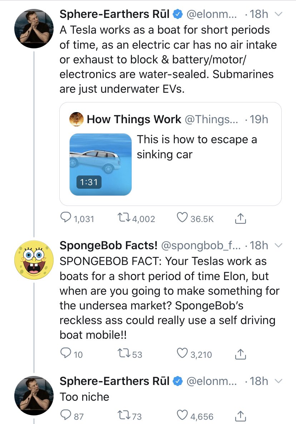The image size is (296, 424).
Task: Share the Tesla boat tweet
Action: [x=241, y=218]
